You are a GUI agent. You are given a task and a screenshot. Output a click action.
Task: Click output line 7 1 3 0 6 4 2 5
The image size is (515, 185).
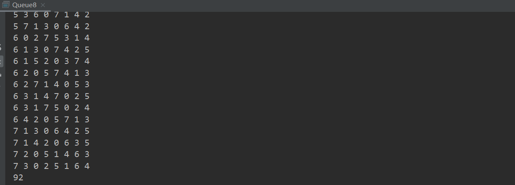51,131
